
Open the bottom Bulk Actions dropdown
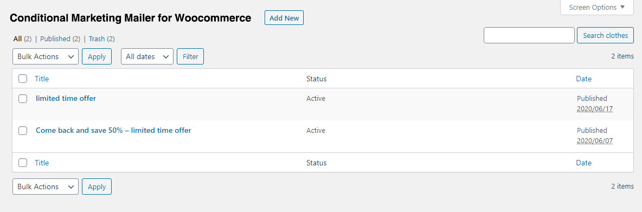[x=46, y=187]
